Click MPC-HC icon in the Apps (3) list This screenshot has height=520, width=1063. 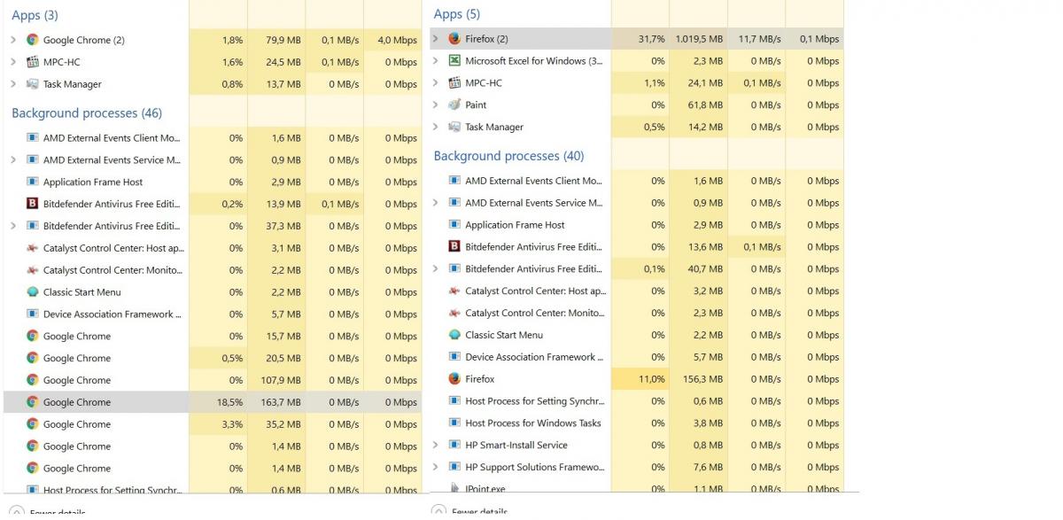(x=33, y=62)
